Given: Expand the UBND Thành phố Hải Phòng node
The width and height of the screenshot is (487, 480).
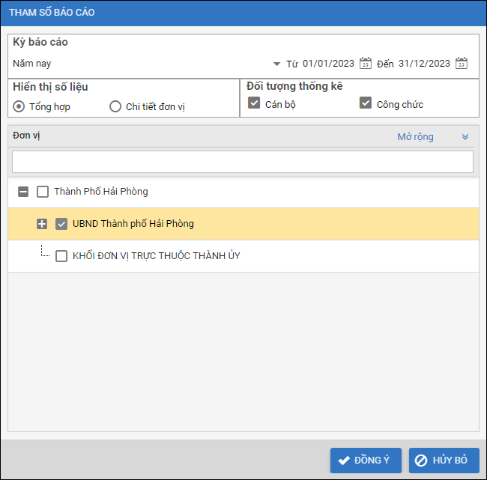Looking at the screenshot, I should point(42,224).
